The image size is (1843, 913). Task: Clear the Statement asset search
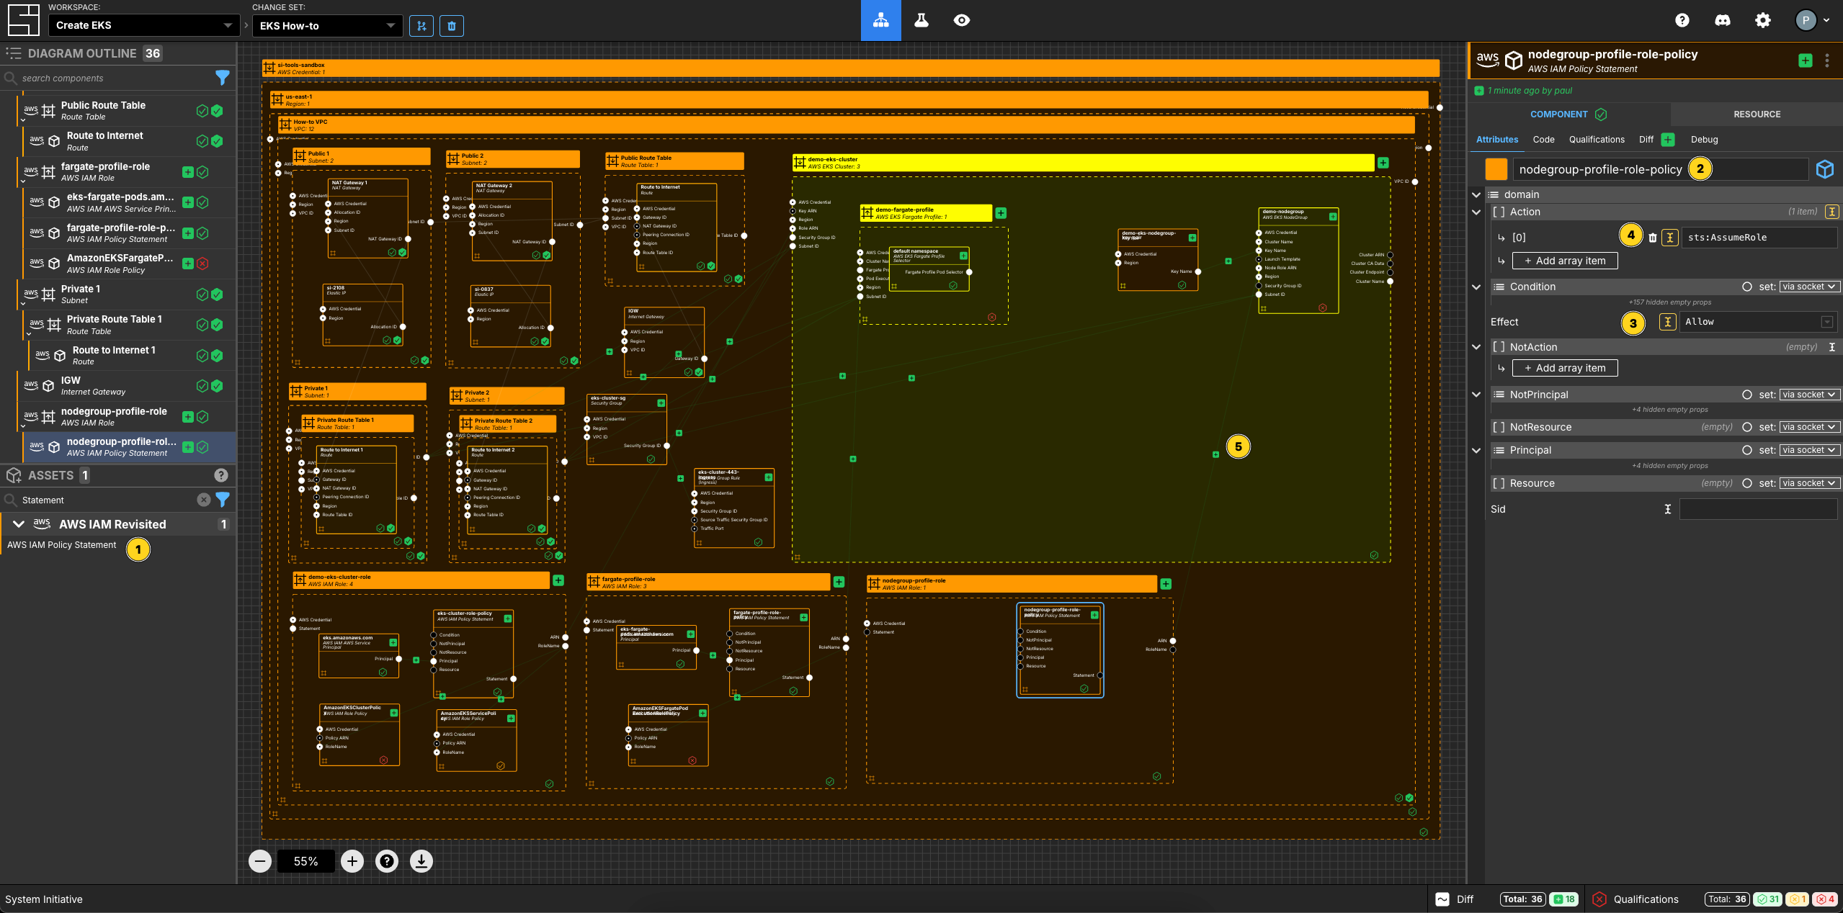coord(204,499)
